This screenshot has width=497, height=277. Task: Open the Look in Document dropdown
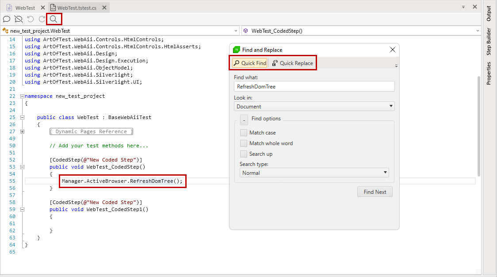coord(314,106)
